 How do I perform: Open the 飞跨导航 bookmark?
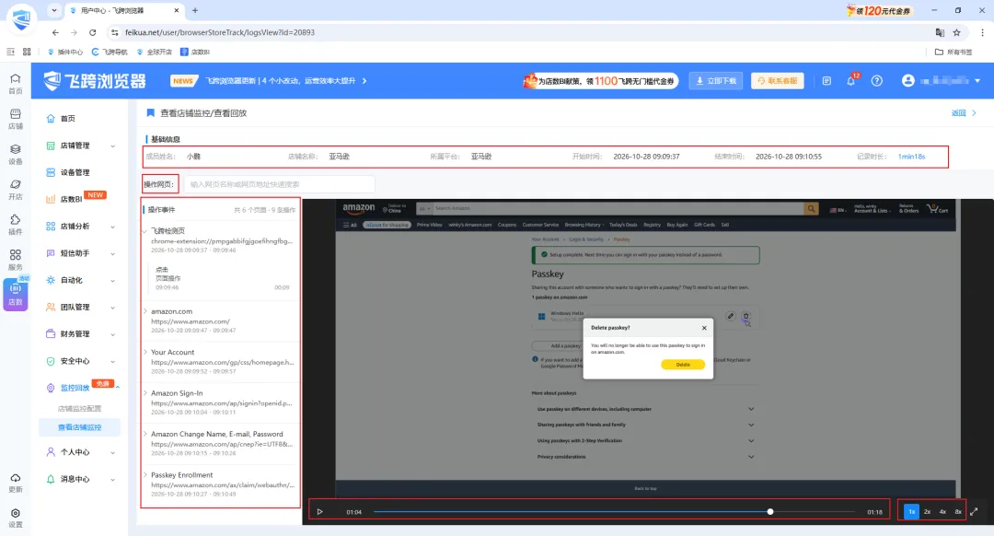(x=110, y=52)
